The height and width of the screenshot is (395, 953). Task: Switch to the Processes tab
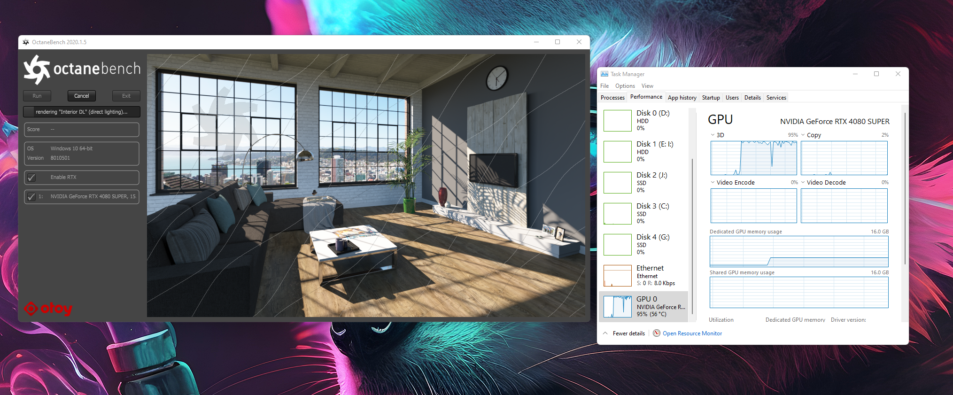point(612,98)
